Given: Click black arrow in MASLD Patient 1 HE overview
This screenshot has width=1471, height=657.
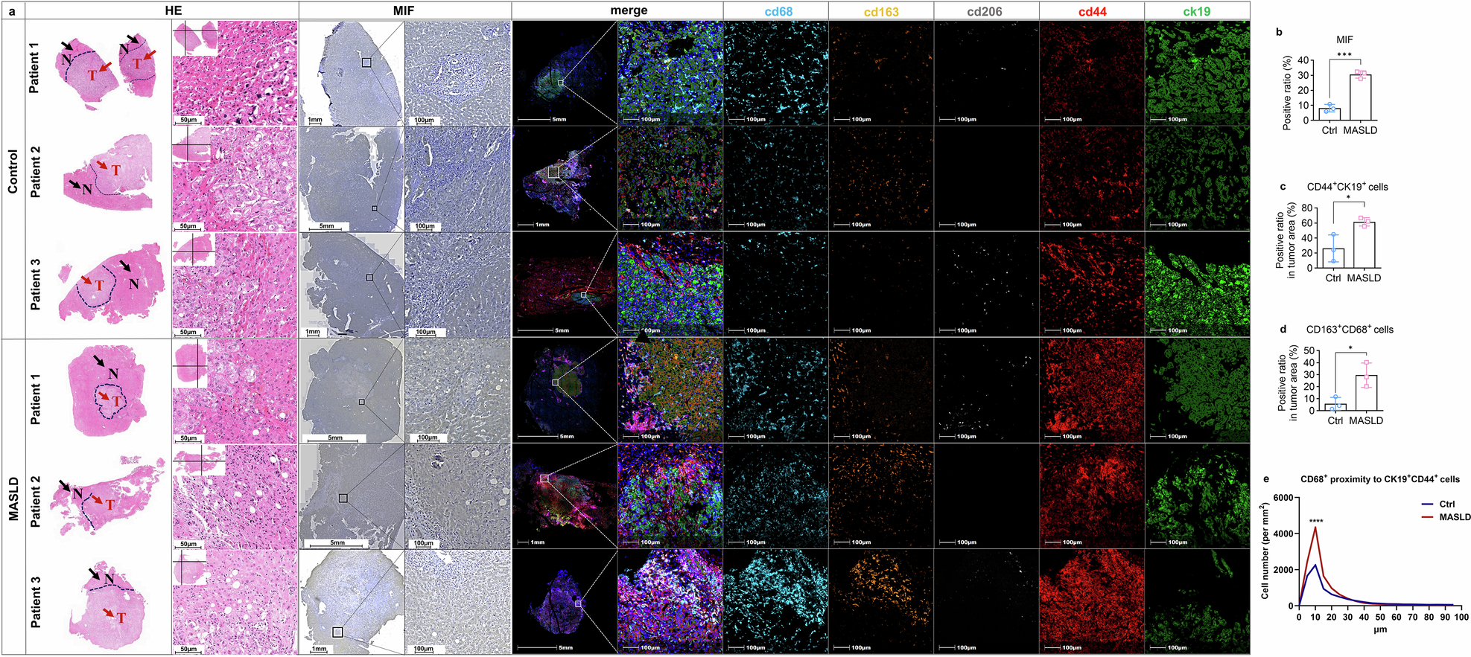Looking at the screenshot, I should pyautogui.click(x=99, y=361).
